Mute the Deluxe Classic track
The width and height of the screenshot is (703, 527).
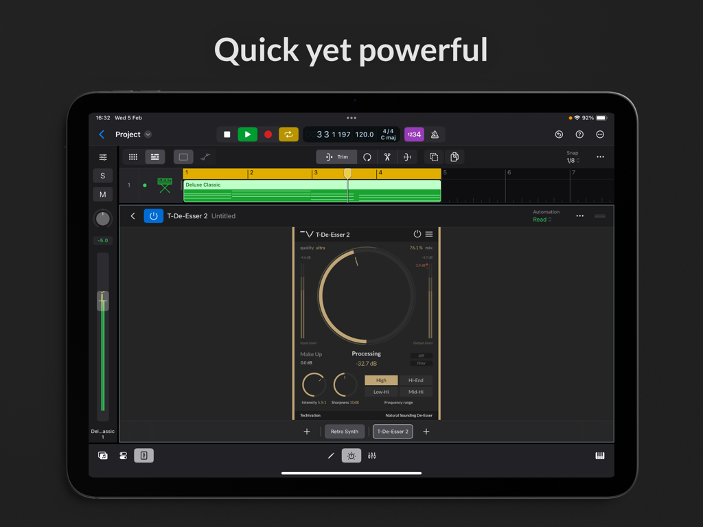click(x=102, y=194)
